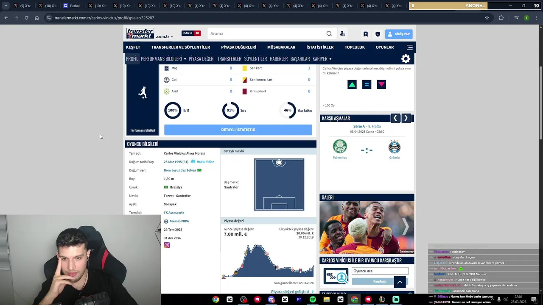Expand Performans Bilgileri dropdown arrow
This screenshot has height=305, width=543.
(x=185, y=59)
